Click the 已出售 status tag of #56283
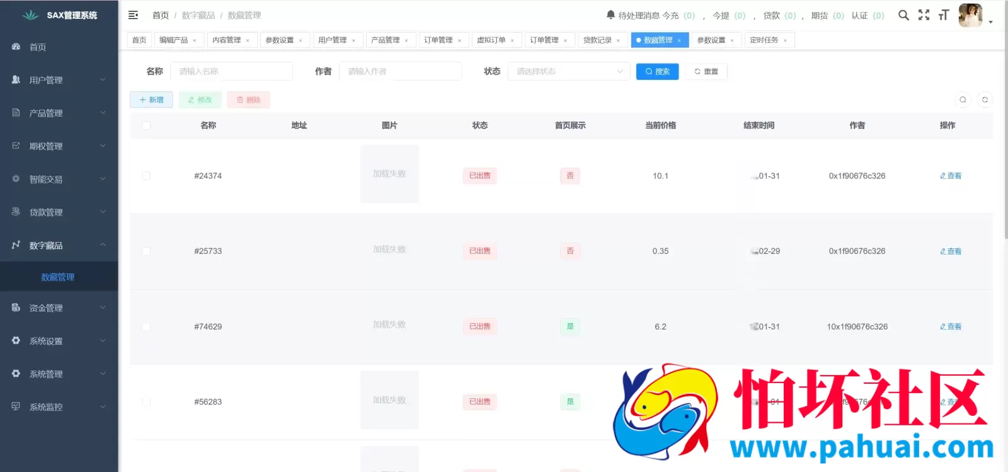This screenshot has height=472, width=1008. (x=479, y=401)
